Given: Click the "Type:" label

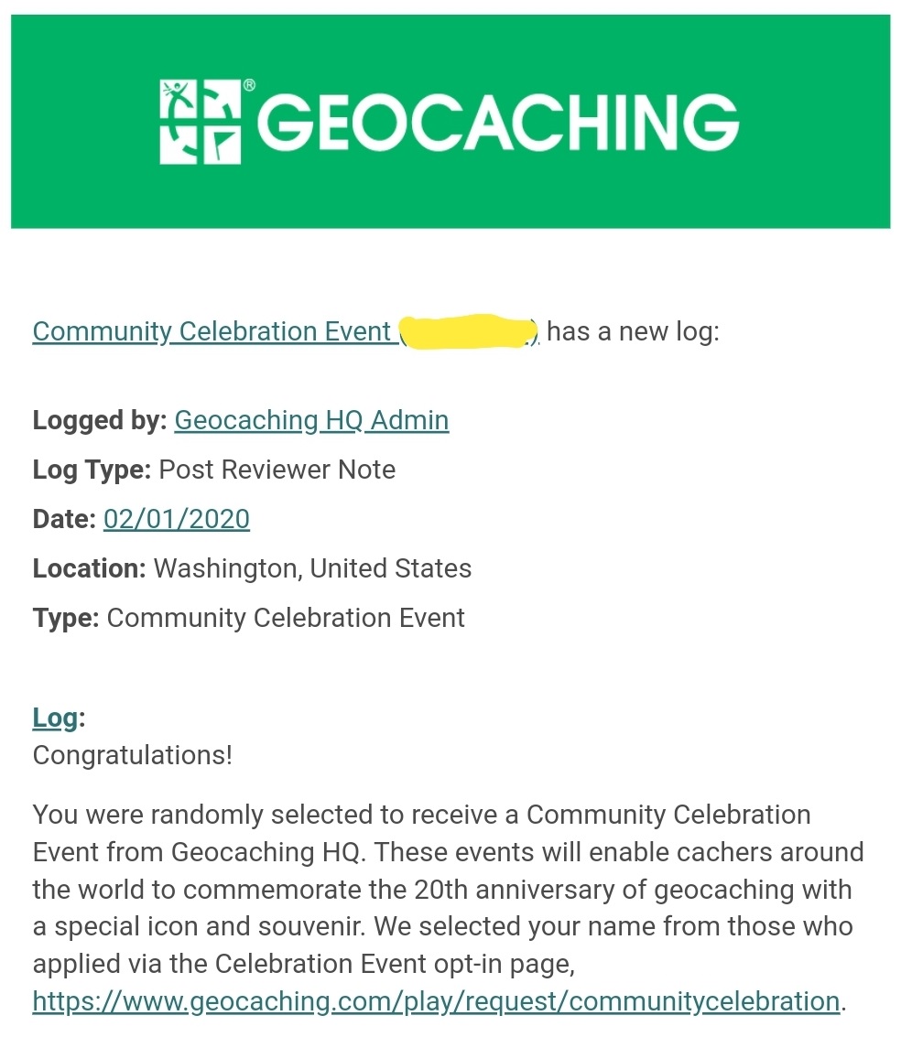Looking at the screenshot, I should click(x=66, y=618).
